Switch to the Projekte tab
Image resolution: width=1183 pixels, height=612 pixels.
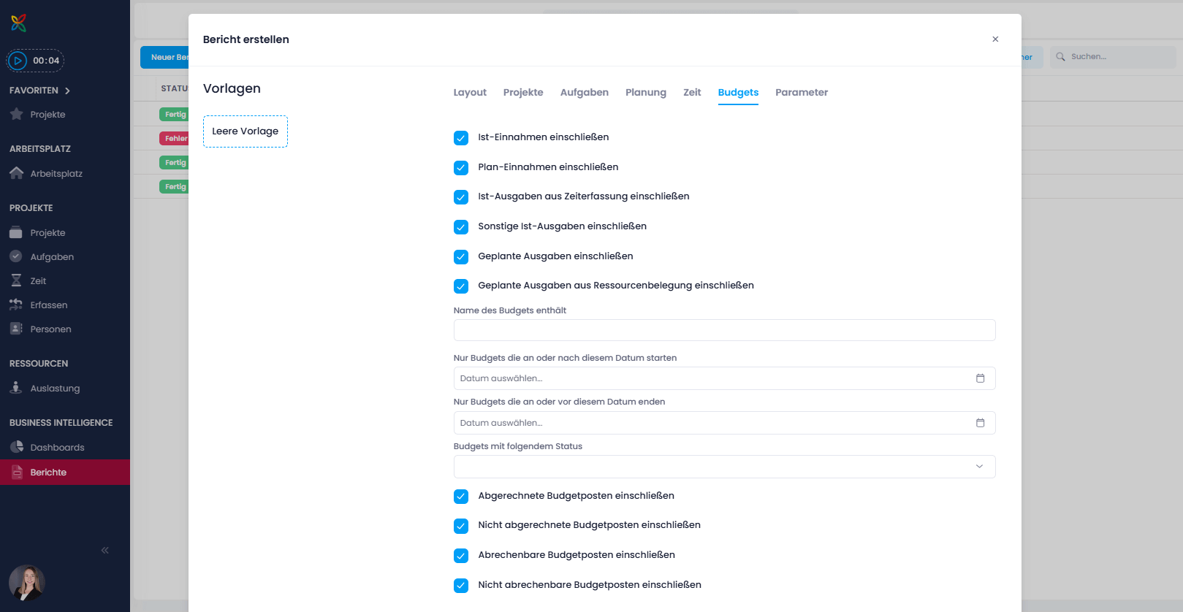(x=523, y=93)
